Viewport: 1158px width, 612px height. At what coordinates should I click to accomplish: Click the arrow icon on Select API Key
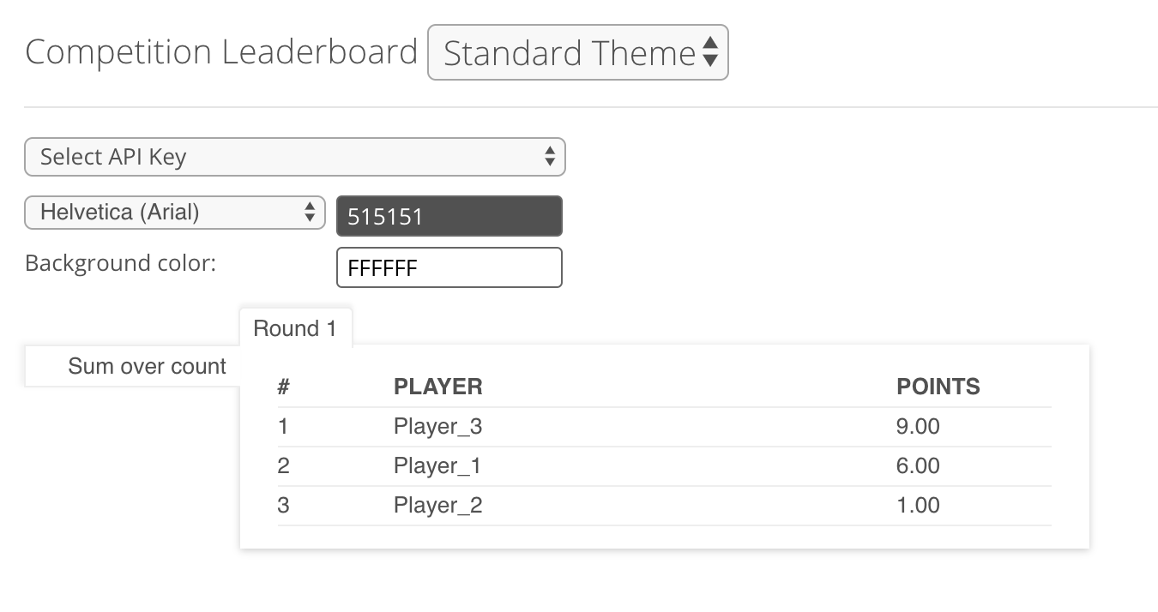(550, 157)
